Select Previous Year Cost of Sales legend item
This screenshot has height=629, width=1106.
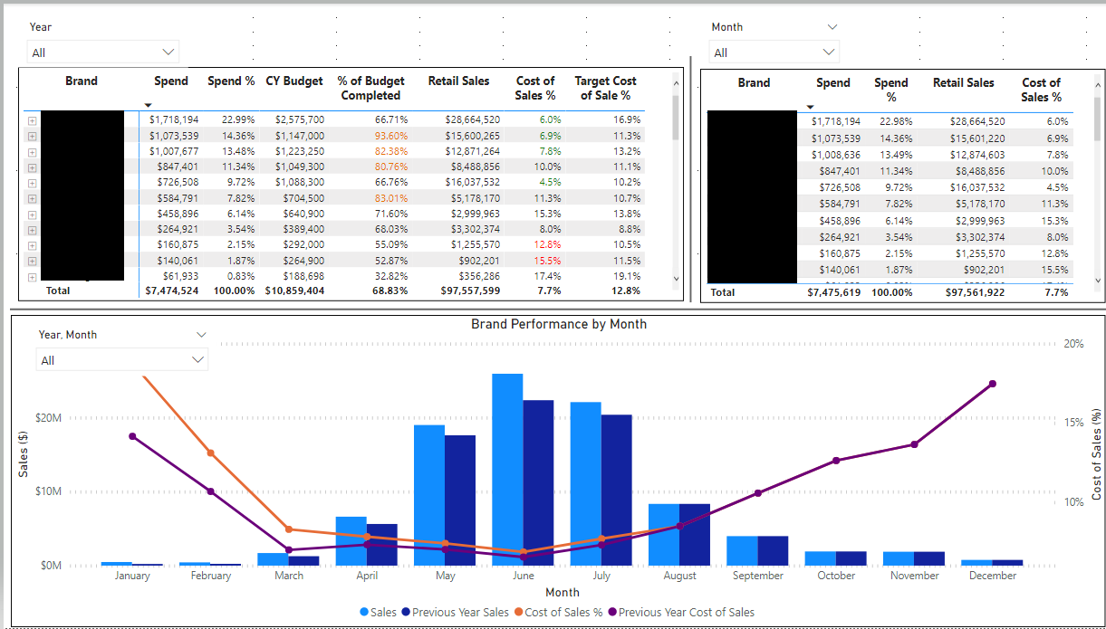pyautogui.click(x=680, y=613)
